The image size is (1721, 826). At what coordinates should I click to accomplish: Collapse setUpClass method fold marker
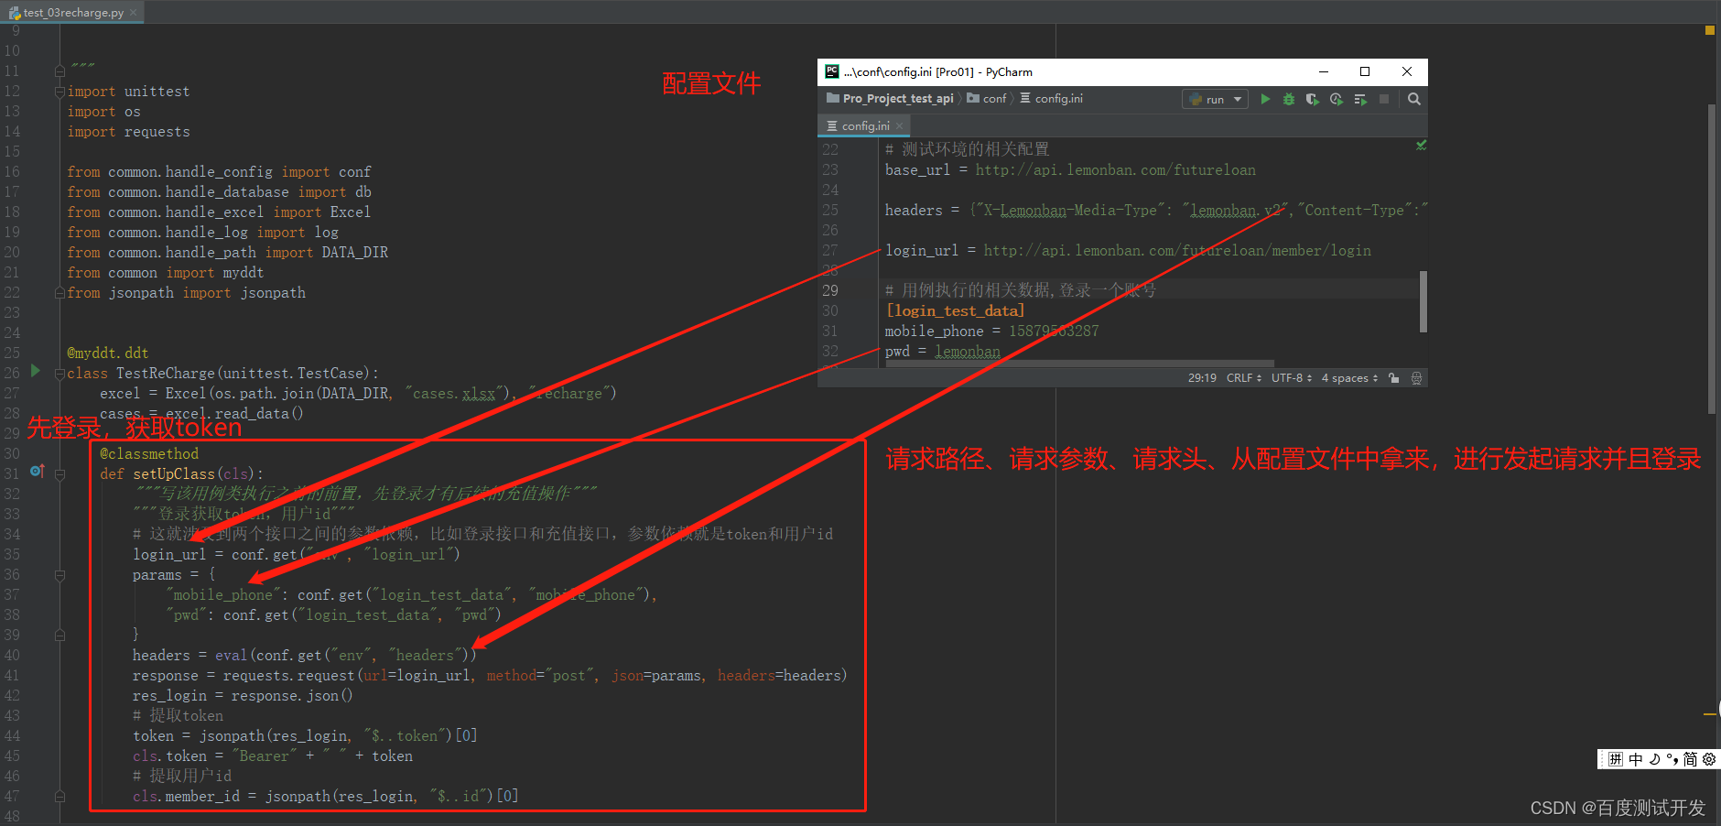pyautogui.click(x=60, y=474)
